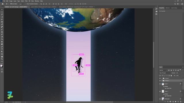Hide the highlighted group layer eye
This screenshot has width=184, height=103.
[160, 81]
